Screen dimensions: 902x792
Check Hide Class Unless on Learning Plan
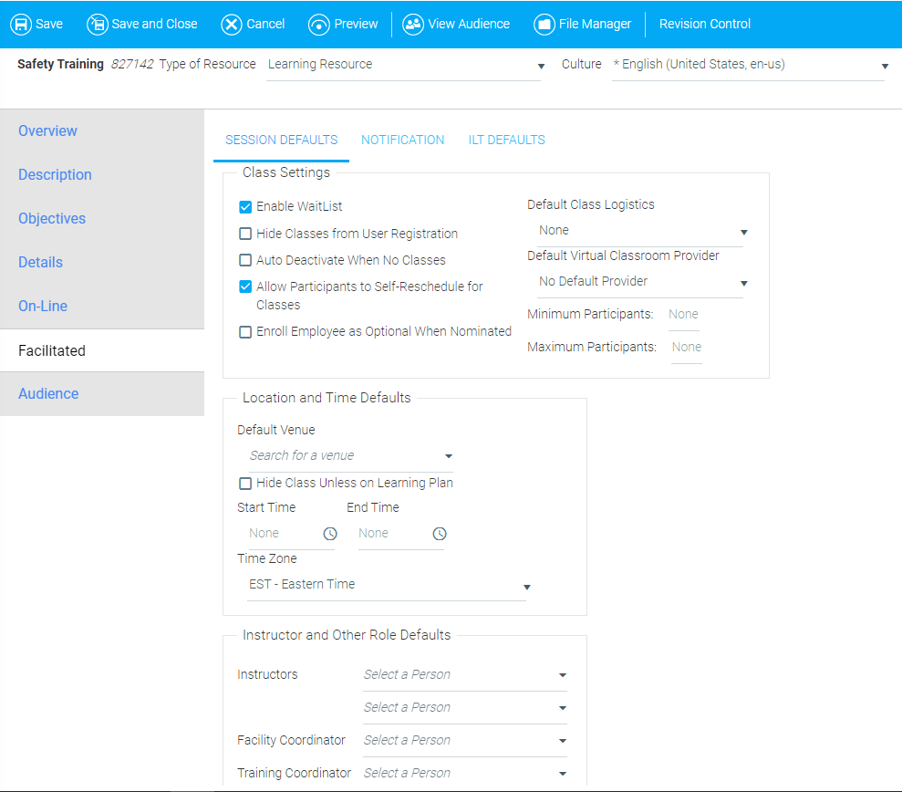point(245,484)
